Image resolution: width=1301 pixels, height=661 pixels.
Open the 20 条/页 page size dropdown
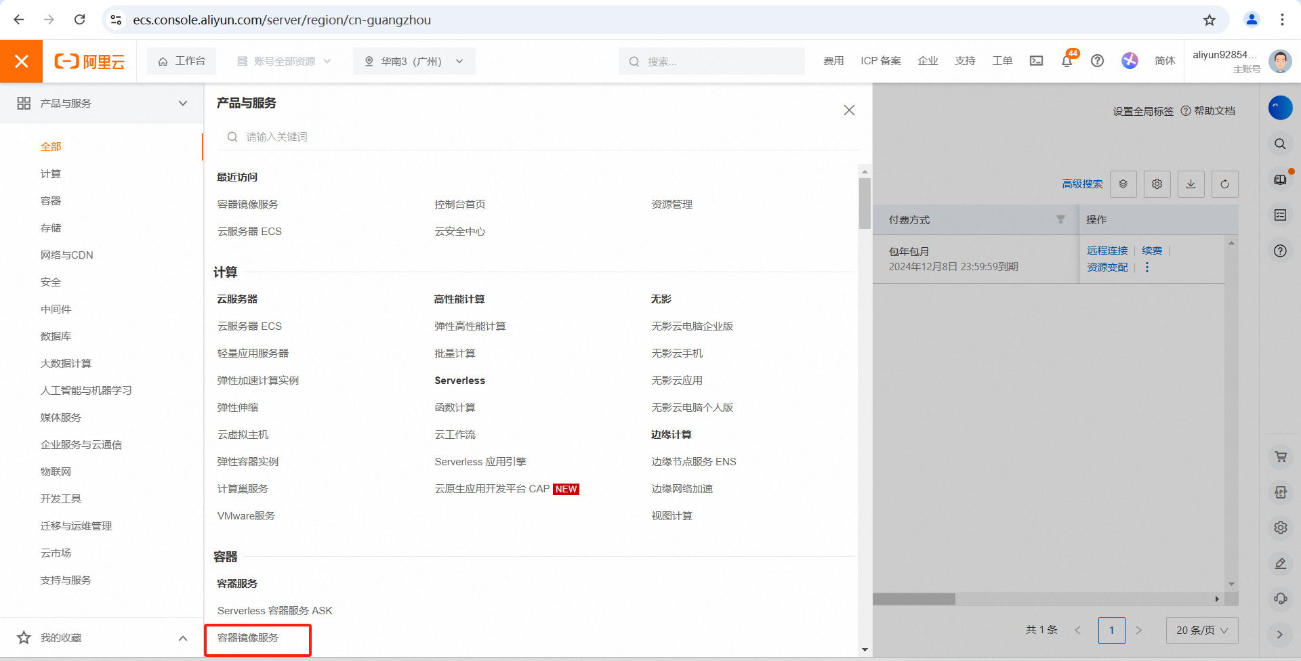1202,630
